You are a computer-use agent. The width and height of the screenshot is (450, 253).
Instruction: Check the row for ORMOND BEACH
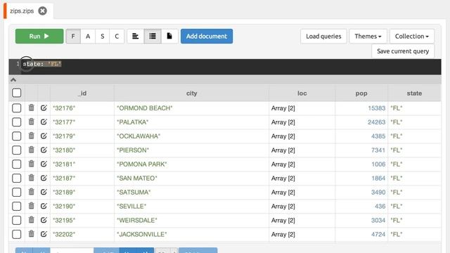pyautogui.click(x=17, y=108)
